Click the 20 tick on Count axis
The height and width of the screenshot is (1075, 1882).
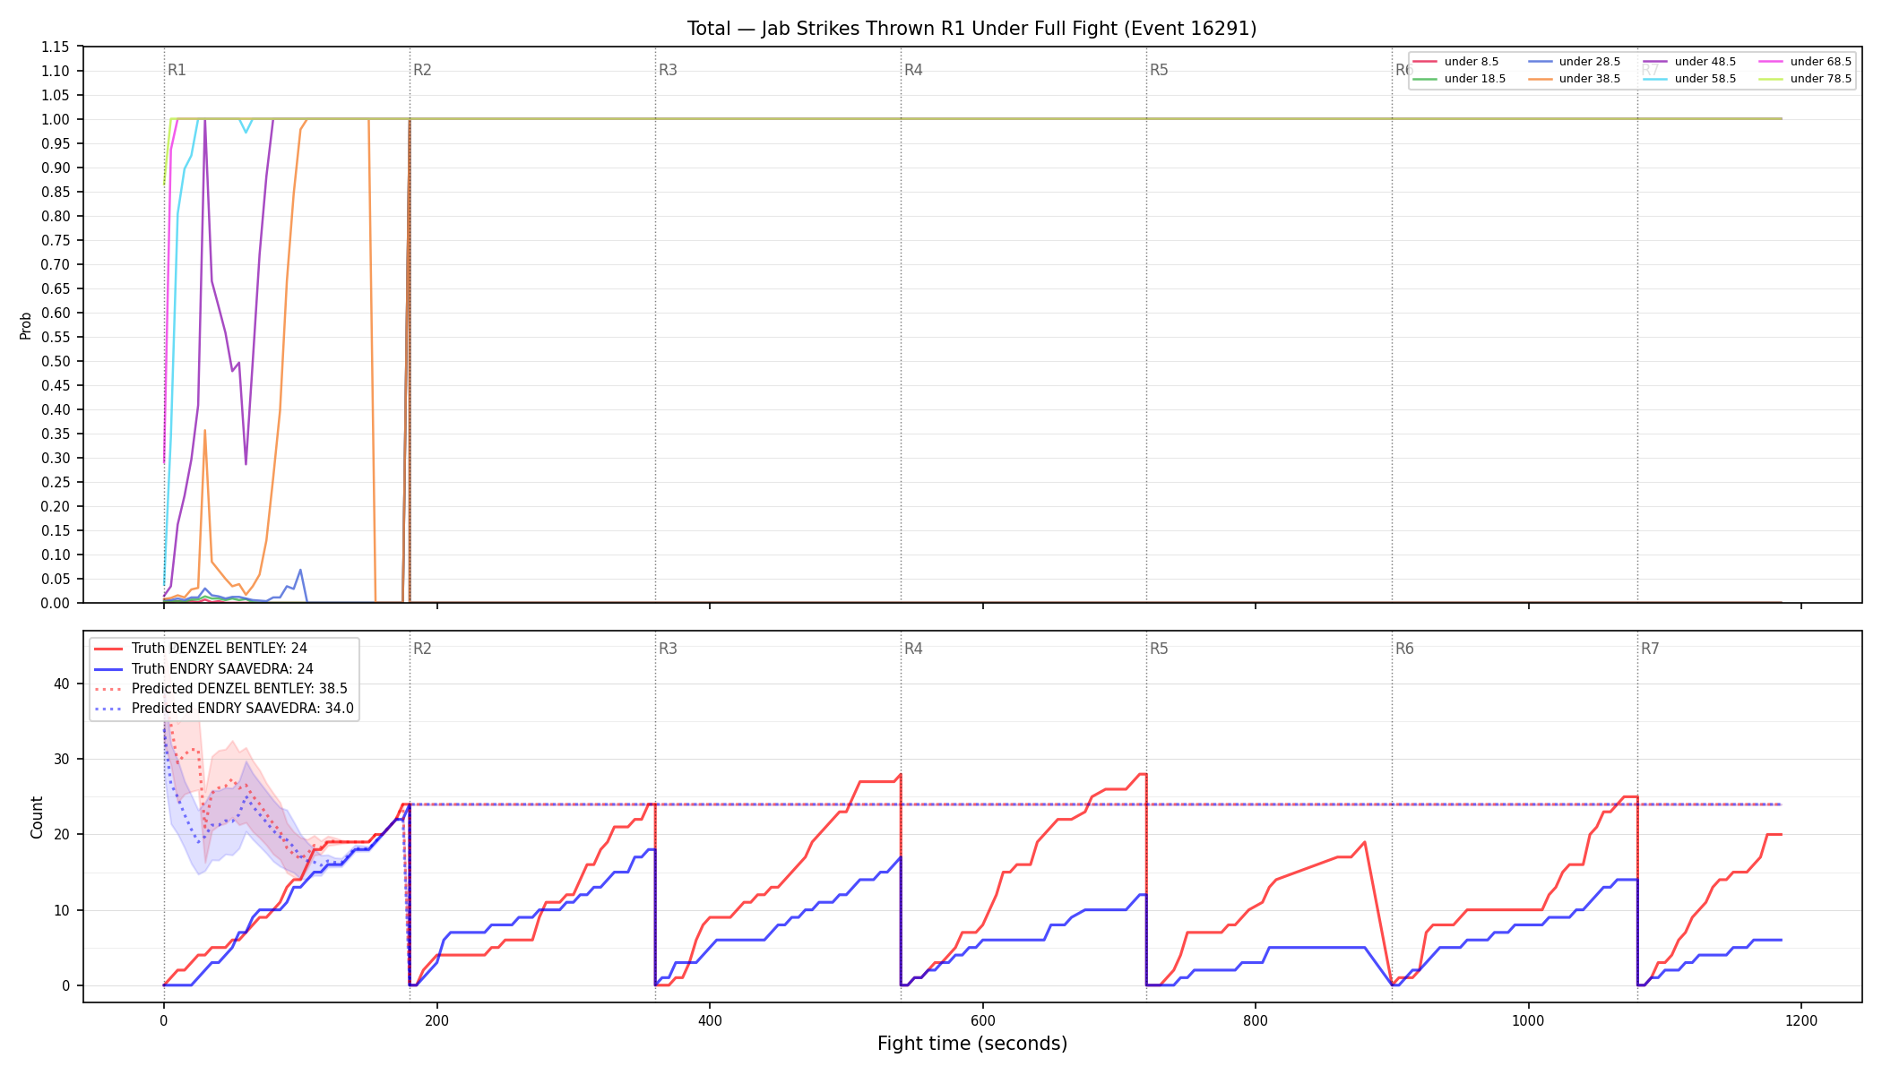[x=62, y=834]
